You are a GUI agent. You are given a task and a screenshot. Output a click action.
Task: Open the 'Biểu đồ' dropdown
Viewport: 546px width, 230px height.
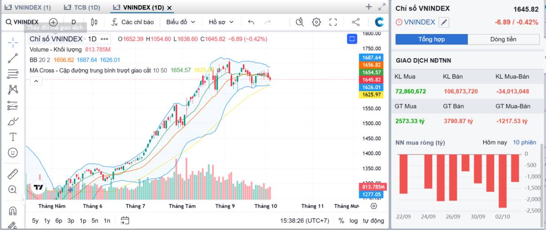[x=181, y=22]
